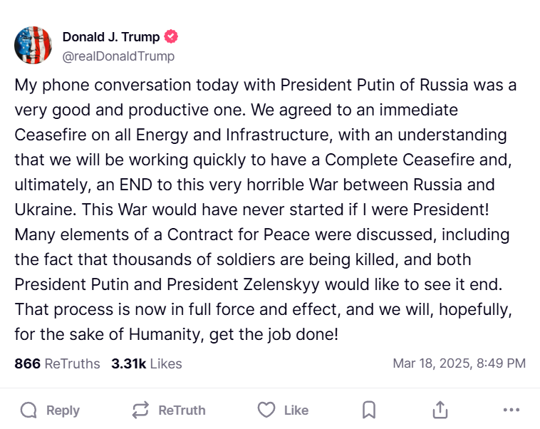Click the line starting with 'Ukraine. This War'

point(254,210)
